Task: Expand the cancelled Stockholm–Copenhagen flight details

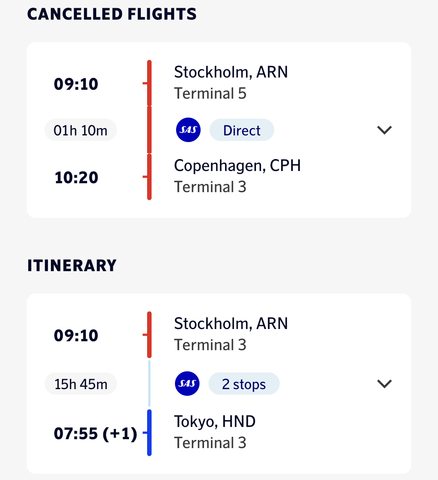Action: (385, 130)
